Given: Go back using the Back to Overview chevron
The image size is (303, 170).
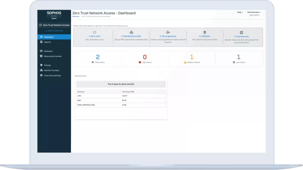Looking at the screenshot, I should [x=46, y=31].
